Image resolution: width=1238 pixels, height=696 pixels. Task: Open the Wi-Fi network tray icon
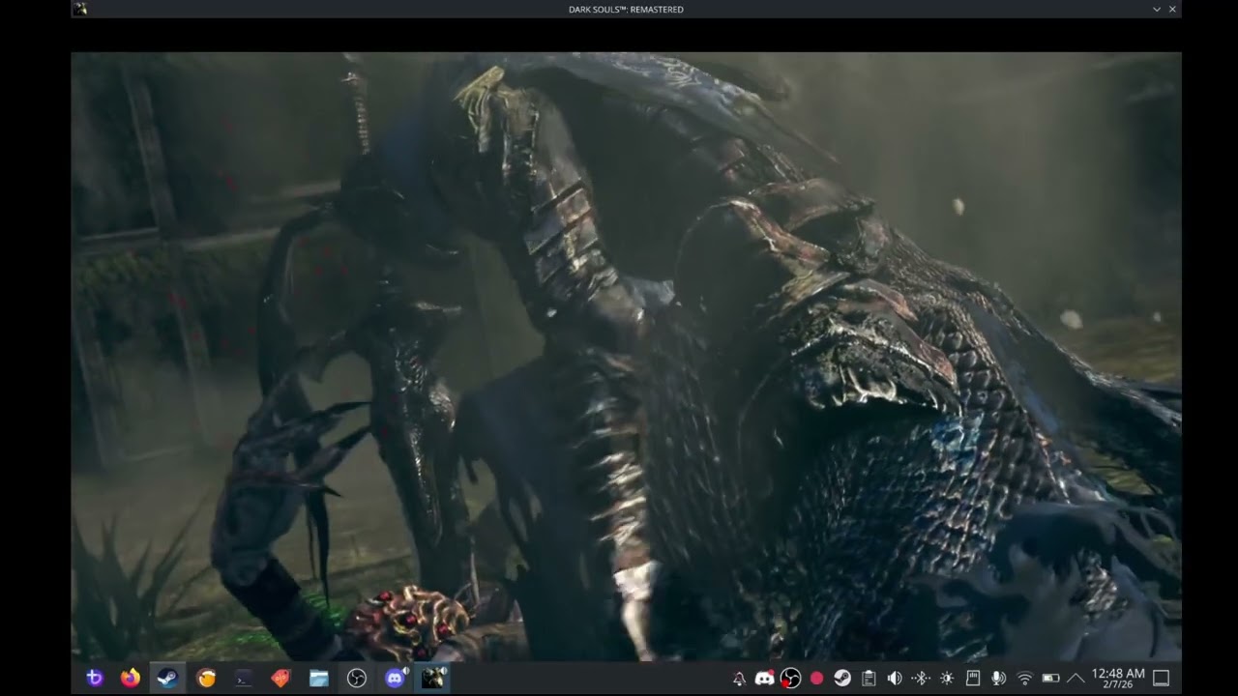[x=1025, y=679]
